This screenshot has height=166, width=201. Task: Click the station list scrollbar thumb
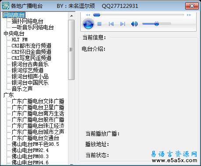pyautogui.click(x=72, y=50)
